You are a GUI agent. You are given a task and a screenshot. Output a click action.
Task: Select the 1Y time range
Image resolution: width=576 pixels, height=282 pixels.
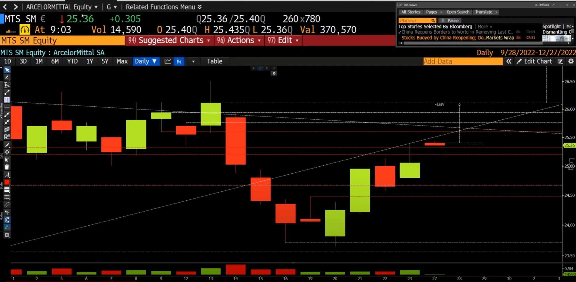pos(90,61)
